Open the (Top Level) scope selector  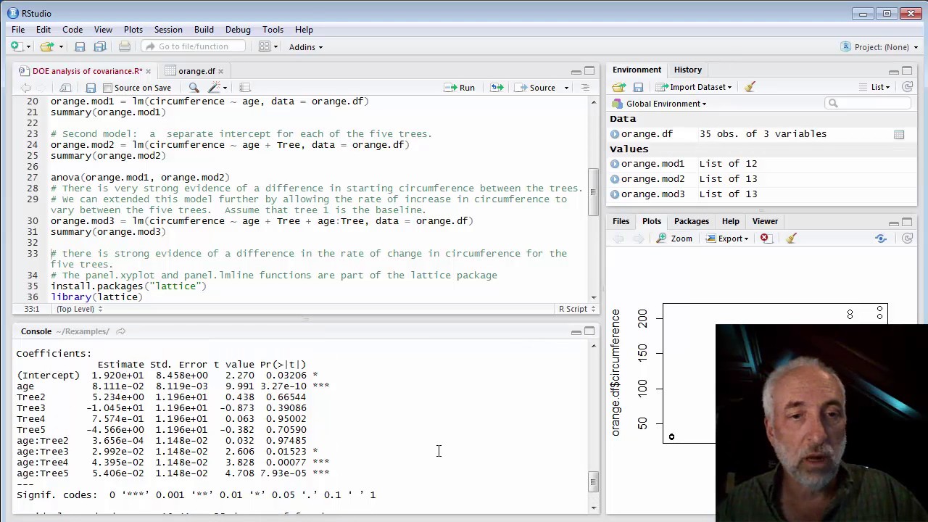pos(79,309)
